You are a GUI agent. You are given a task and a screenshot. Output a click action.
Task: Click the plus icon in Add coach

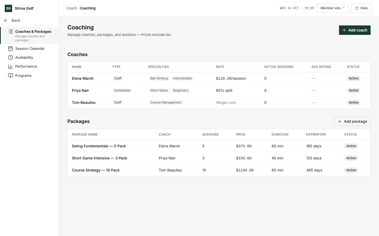pyautogui.click(x=344, y=30)
